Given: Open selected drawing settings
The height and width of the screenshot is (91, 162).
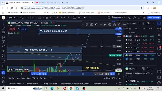Looking at the screenshot, I should [x=110, y=25].
